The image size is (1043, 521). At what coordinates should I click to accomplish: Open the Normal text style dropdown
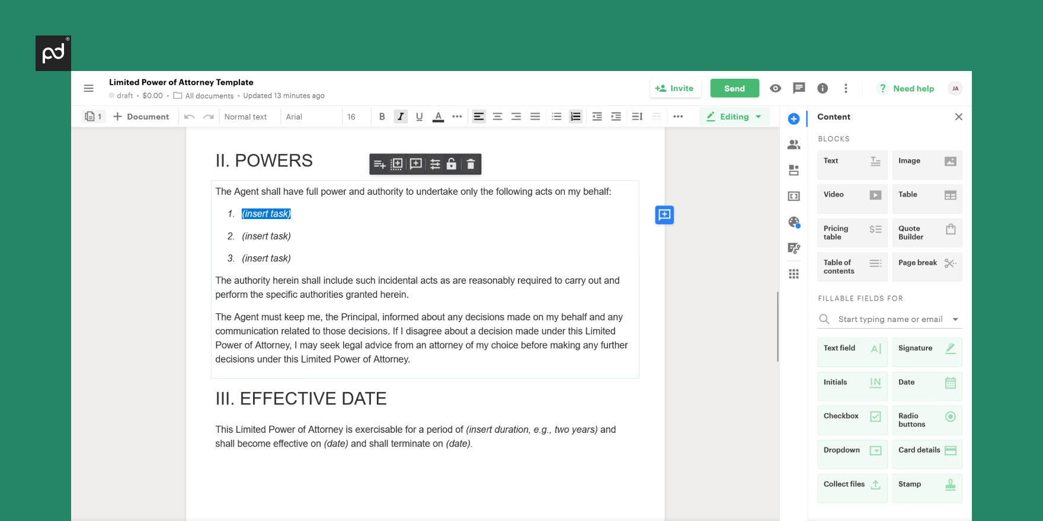246,117
